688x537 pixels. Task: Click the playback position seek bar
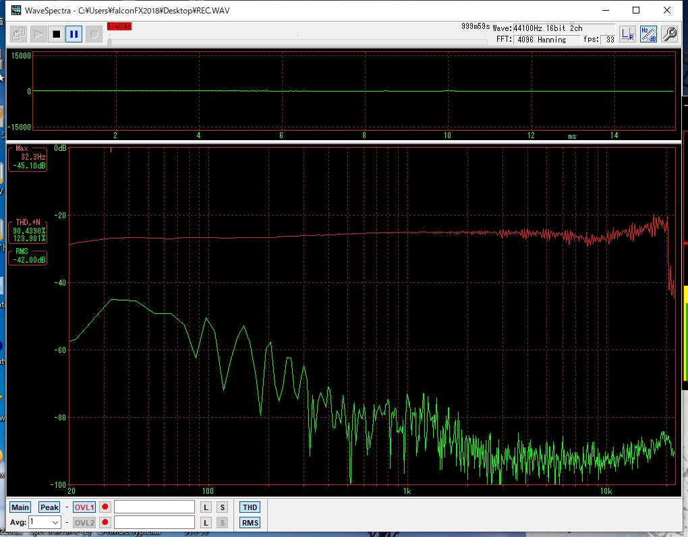[297, 42]
